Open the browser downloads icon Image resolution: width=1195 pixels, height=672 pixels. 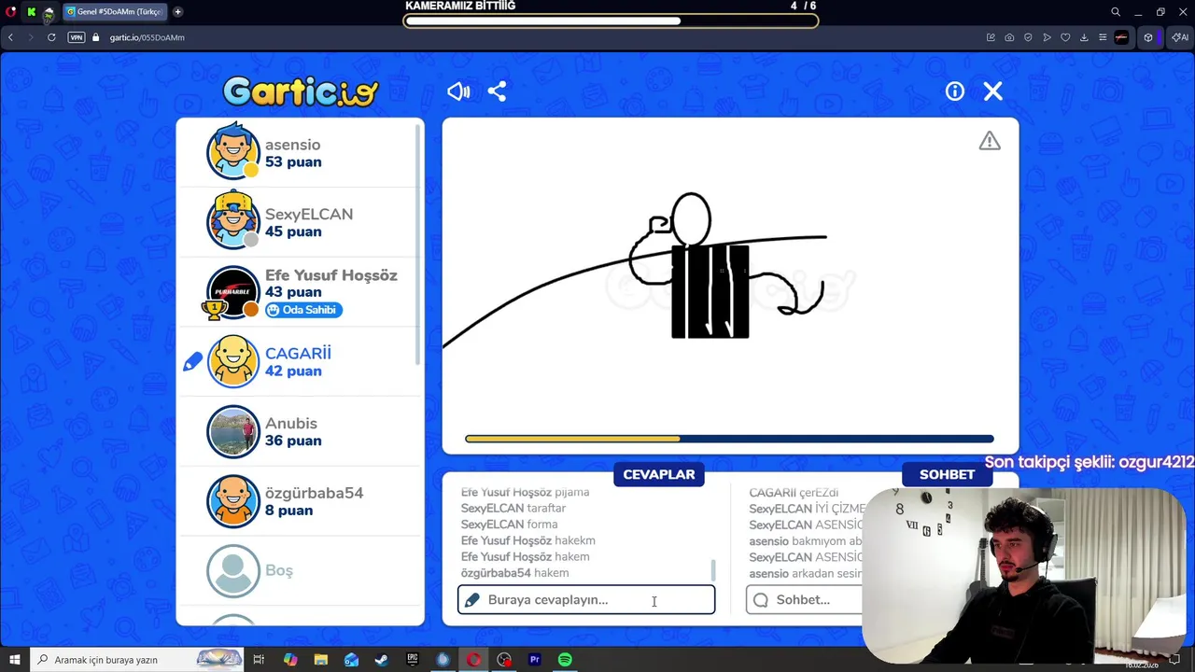coord(1084,37)
